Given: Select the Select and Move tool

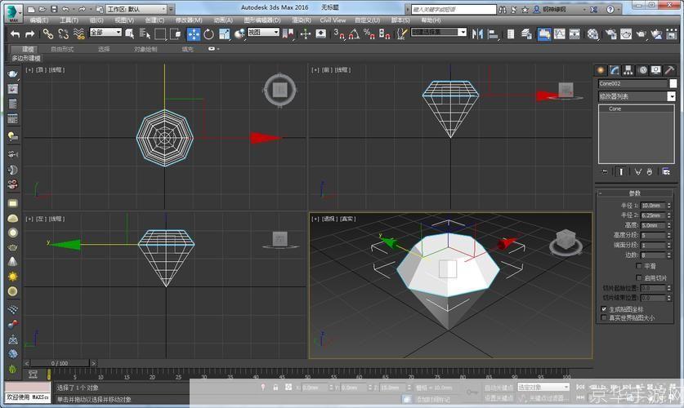Looking at the screenshot, I should point(193,34).
